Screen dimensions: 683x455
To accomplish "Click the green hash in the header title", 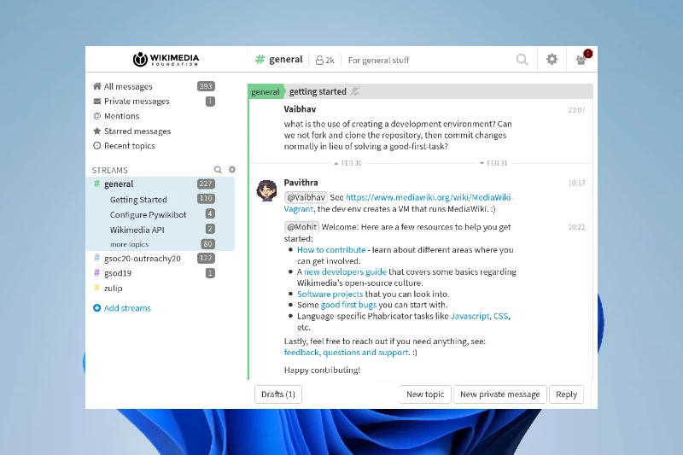I will click(x=260, y=59).
